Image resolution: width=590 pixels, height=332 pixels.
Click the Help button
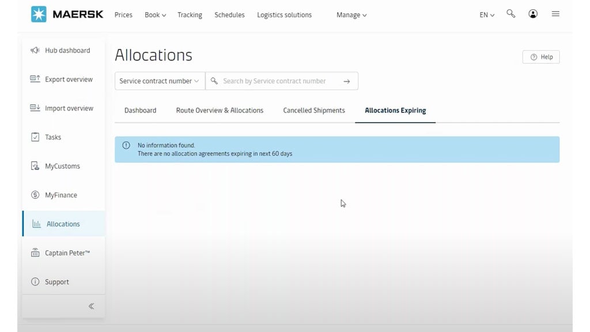click(540, 56)
